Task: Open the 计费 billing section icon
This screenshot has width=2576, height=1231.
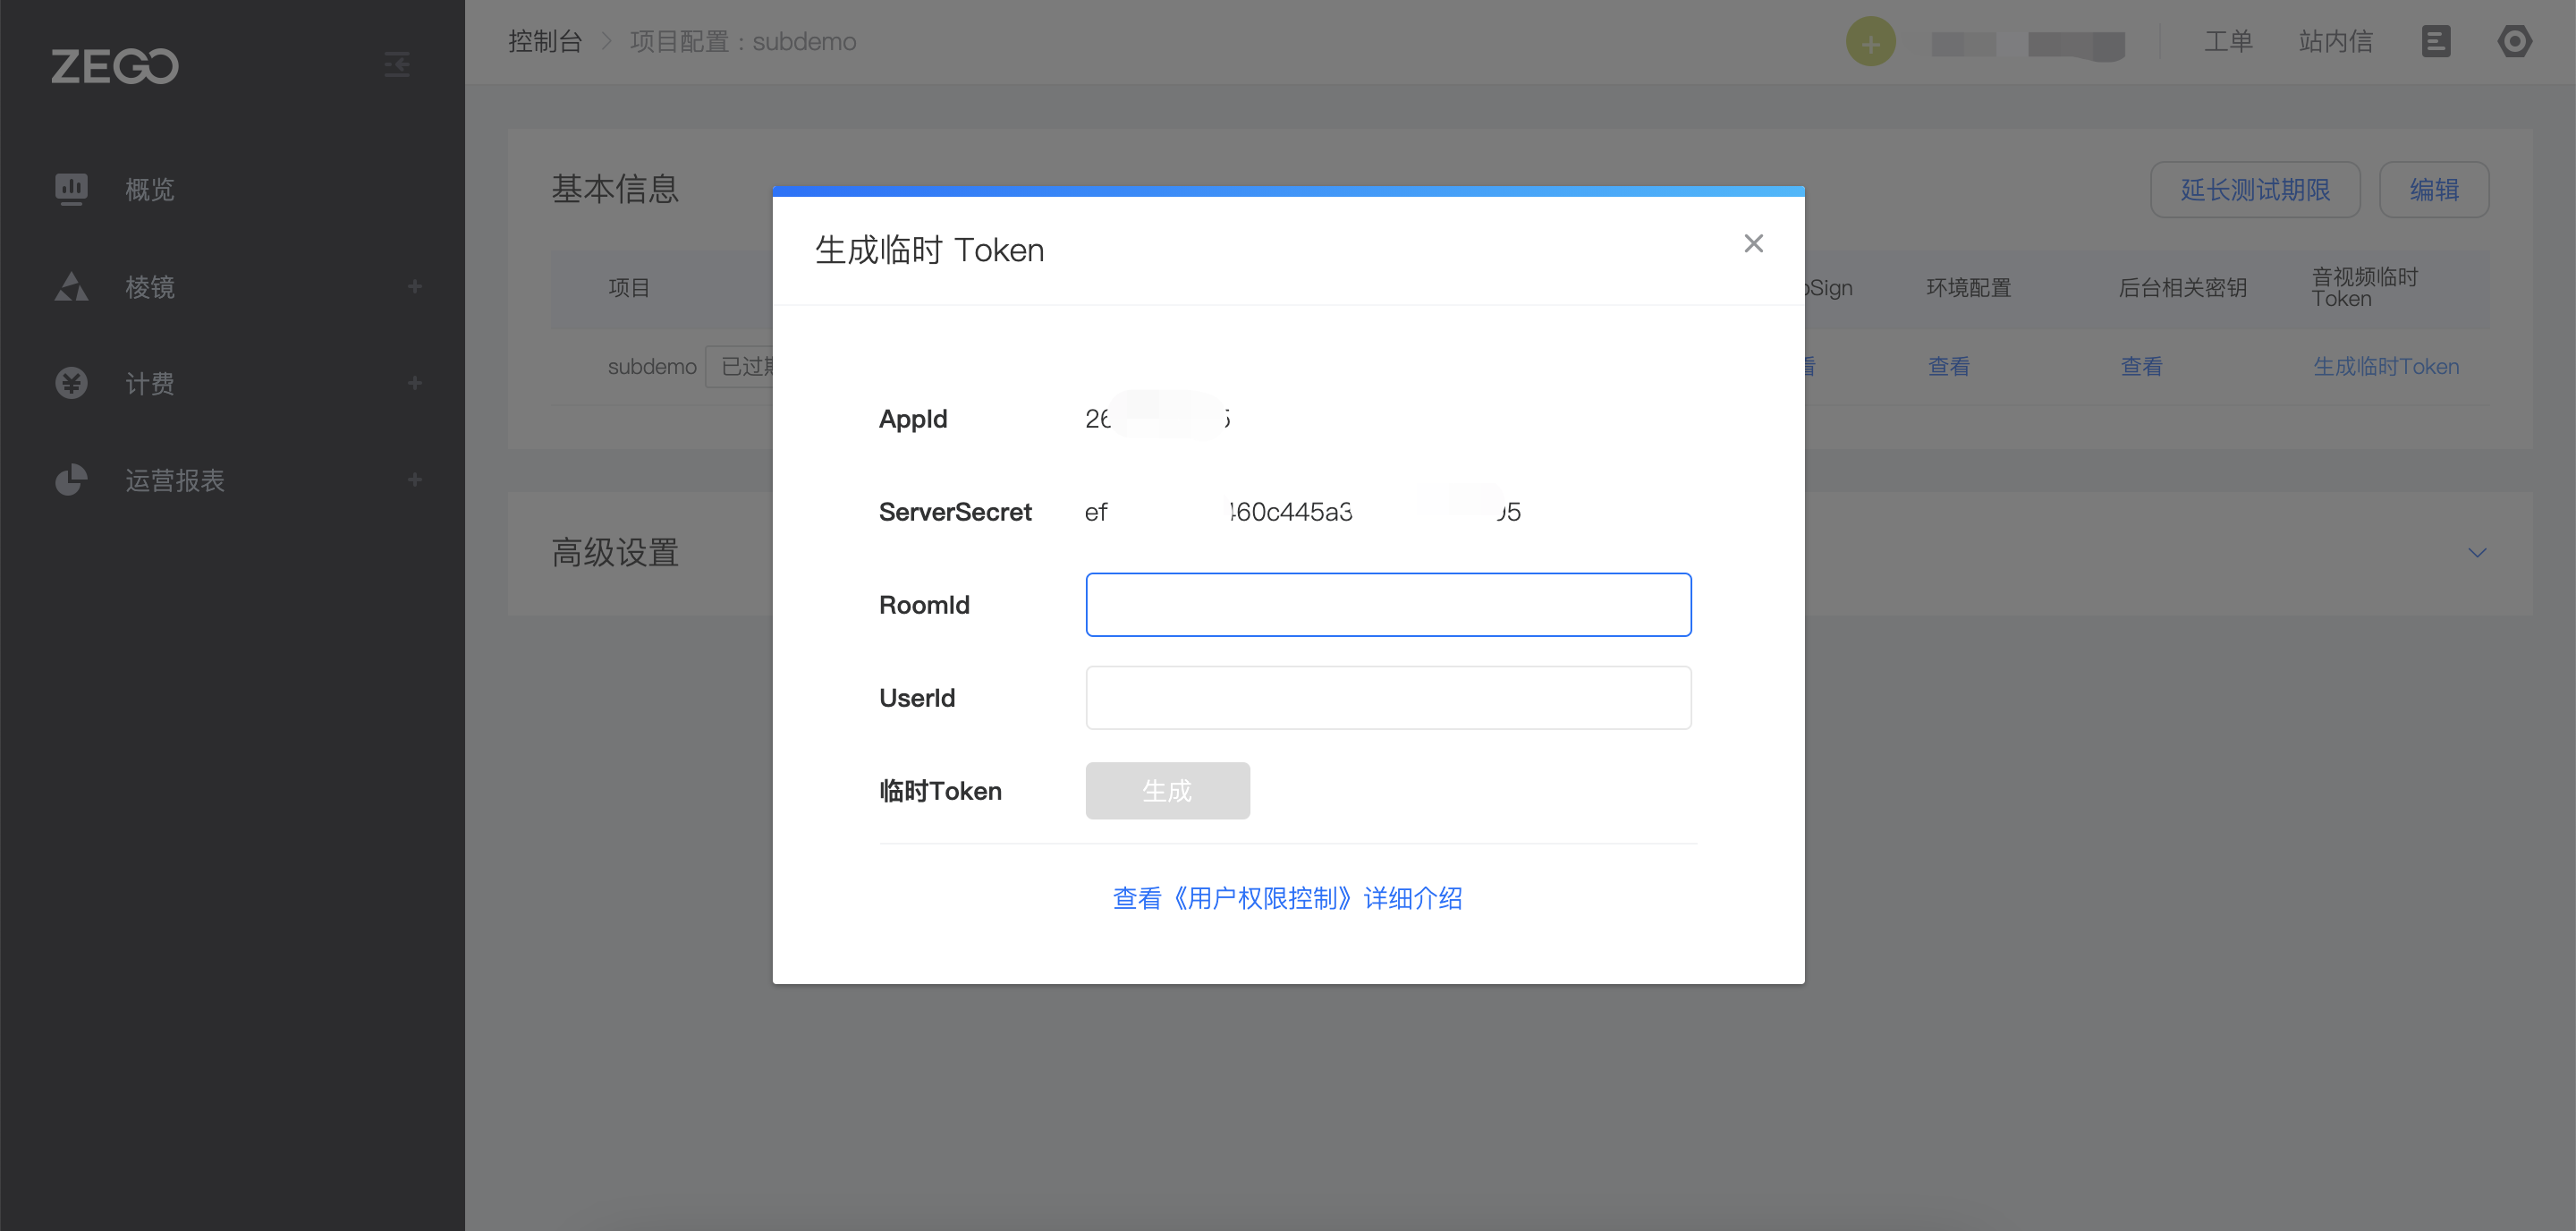Action: 71,383
